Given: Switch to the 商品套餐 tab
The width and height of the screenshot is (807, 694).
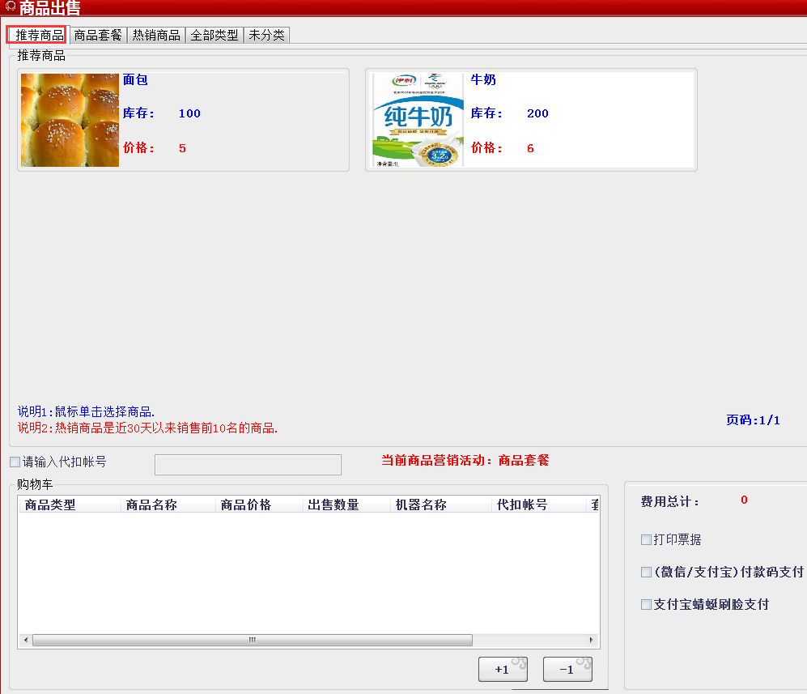Looking at the screenshot, I should point(98,36).
